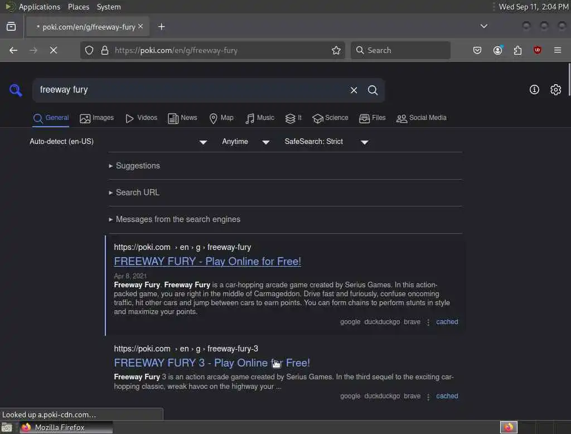This screenshot has width=571, height=434.
Task: Click the clock Wed Sep 11
Action: (534, 7)
